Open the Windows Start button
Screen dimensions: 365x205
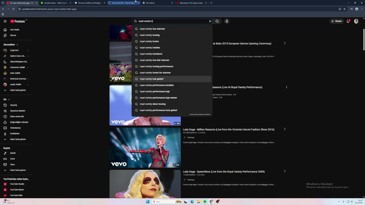point(148,202)
